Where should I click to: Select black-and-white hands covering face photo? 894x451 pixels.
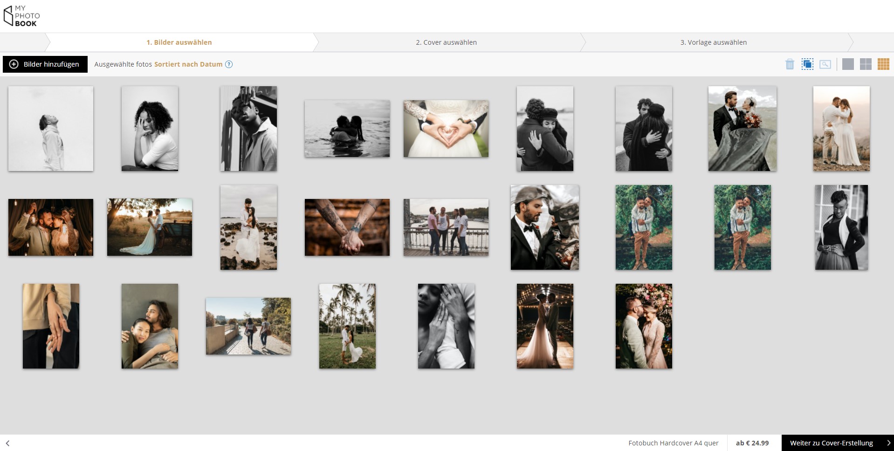pyautogui.click(x=446, y=326)
